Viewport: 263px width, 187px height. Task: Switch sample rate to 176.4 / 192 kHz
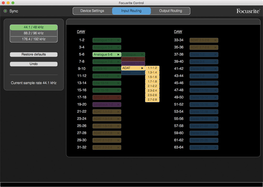34,39
